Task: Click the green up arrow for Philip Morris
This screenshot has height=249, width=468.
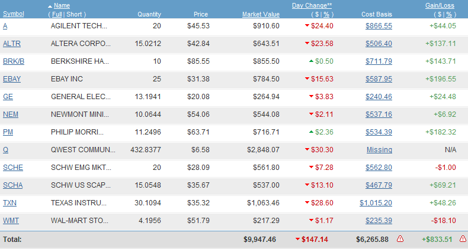Action: click(x=311, y=132)
